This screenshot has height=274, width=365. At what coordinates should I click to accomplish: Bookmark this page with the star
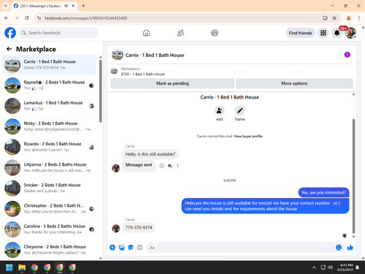334,18
